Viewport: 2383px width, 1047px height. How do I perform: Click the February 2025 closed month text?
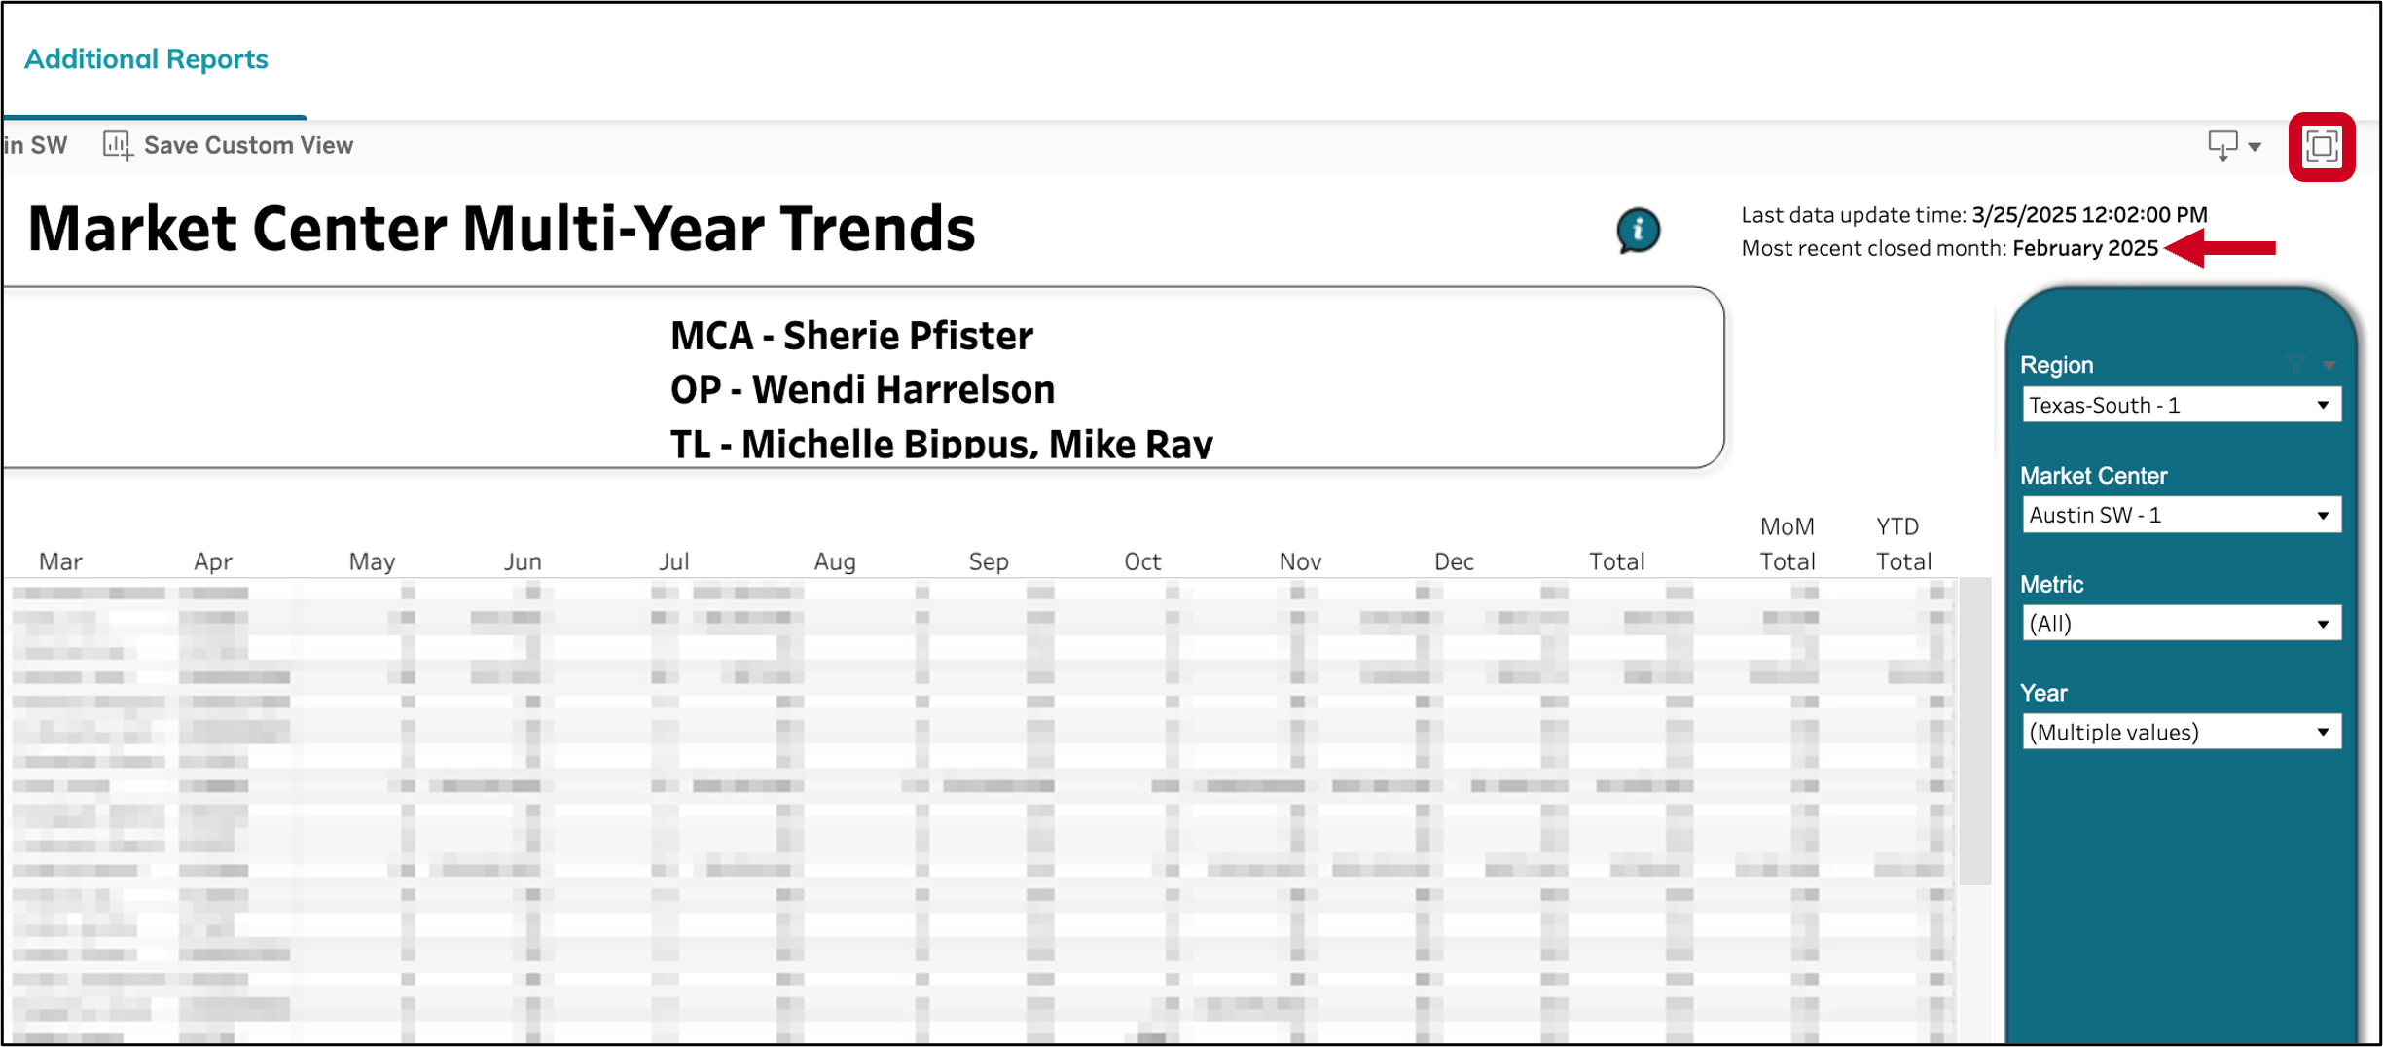pyautogui.click(x=2083, y=248)
